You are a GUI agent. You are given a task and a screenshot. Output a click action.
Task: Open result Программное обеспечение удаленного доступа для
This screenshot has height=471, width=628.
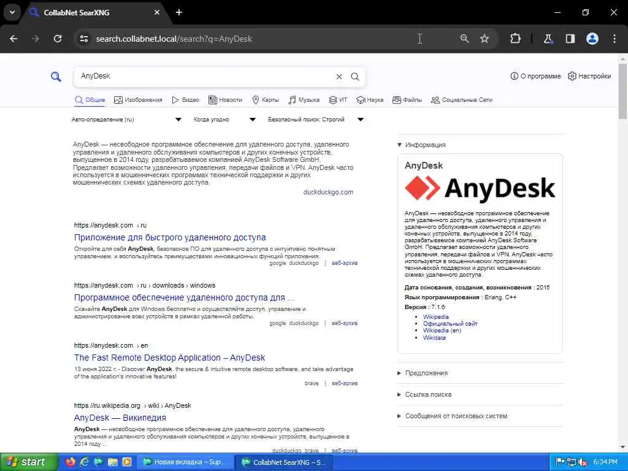coord(184,297)
